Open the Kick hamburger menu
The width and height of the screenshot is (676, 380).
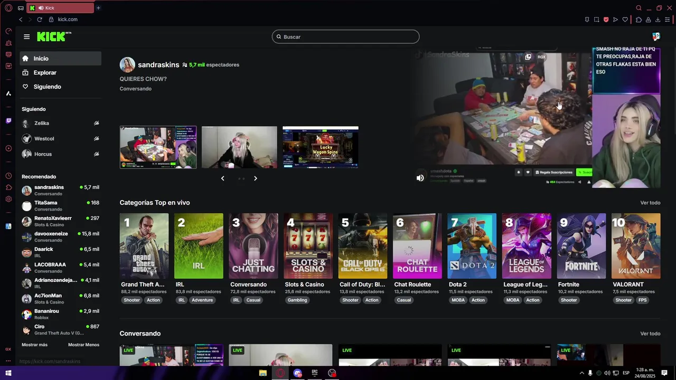coord(26,36)
